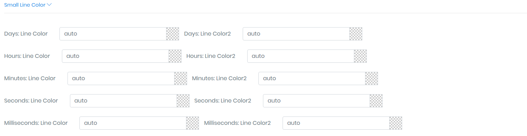This screenshot has height=136, width=527.
Task: Open Milliseconds: Line Color2 swatch picker
Action: coord(396,123)
